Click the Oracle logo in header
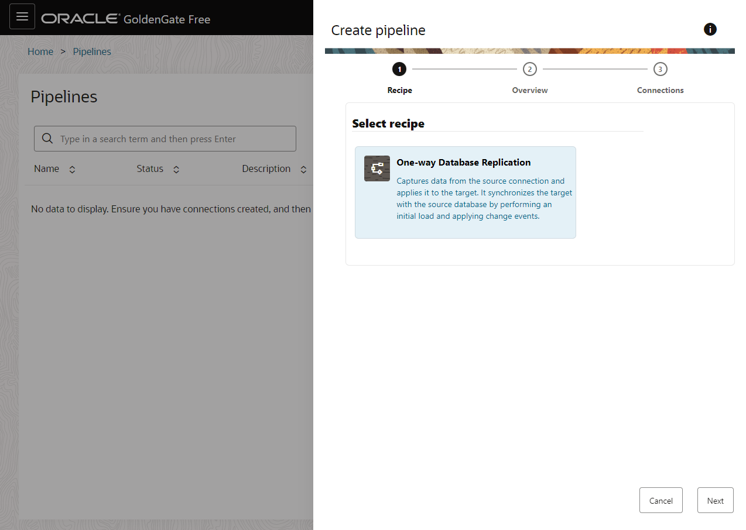This screenshot has height=530, width=746. [80, 19]
